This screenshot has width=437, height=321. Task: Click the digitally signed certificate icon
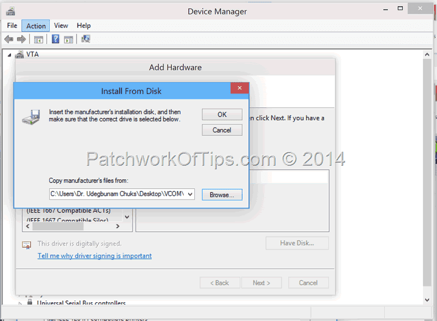click(x=27, y=245)
